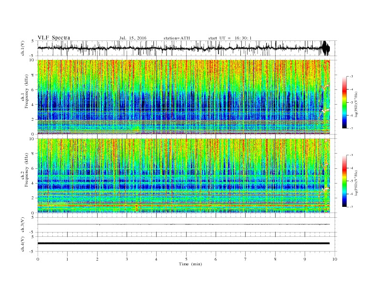377x291 pixels.
Task: Click time axis tick label "10"
Action: [335, 259]
